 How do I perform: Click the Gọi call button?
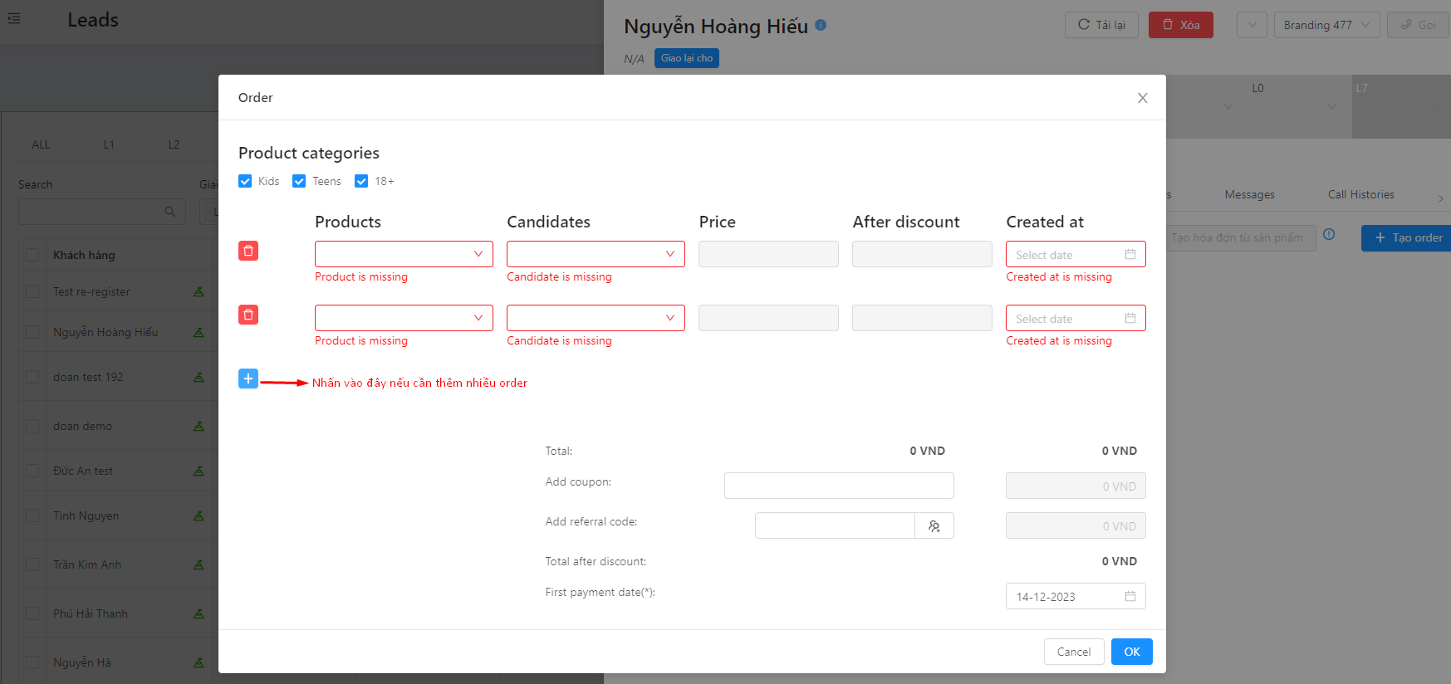[1419, 25]
